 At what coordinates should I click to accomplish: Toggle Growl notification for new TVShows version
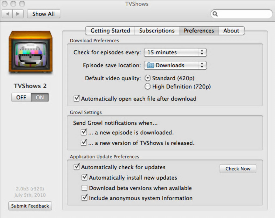pyautogui.click(x=84, y=143)
